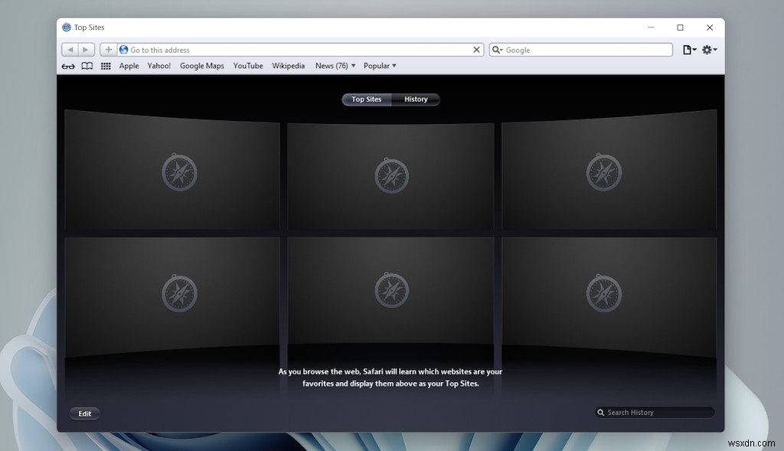Open a new tab with the plus icon
Viewport: 784px width, 451px height.
(x=108, y=49)
